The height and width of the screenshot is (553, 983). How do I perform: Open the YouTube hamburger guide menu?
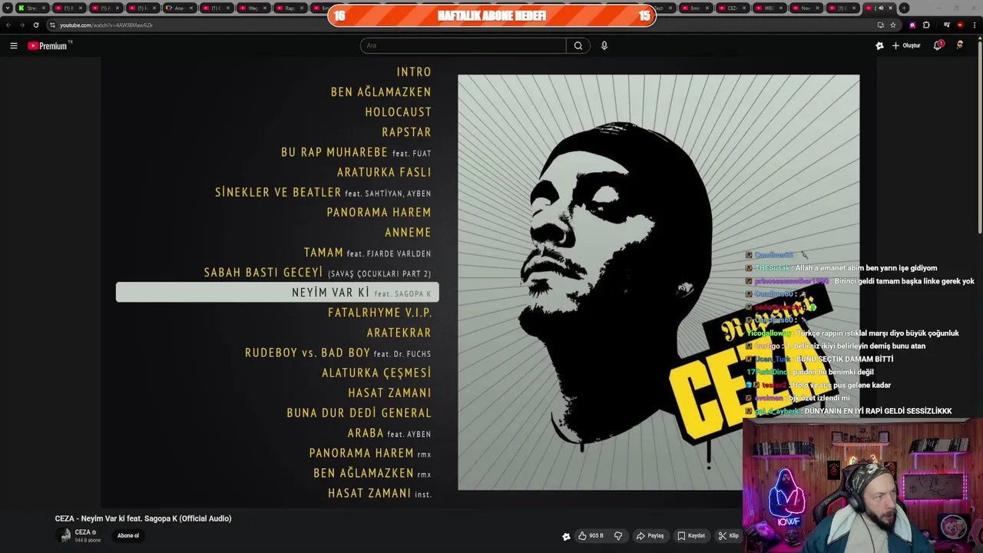(x=13, y=46)
